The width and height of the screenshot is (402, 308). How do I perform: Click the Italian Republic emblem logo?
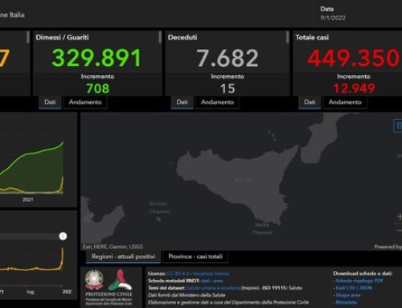94,280
